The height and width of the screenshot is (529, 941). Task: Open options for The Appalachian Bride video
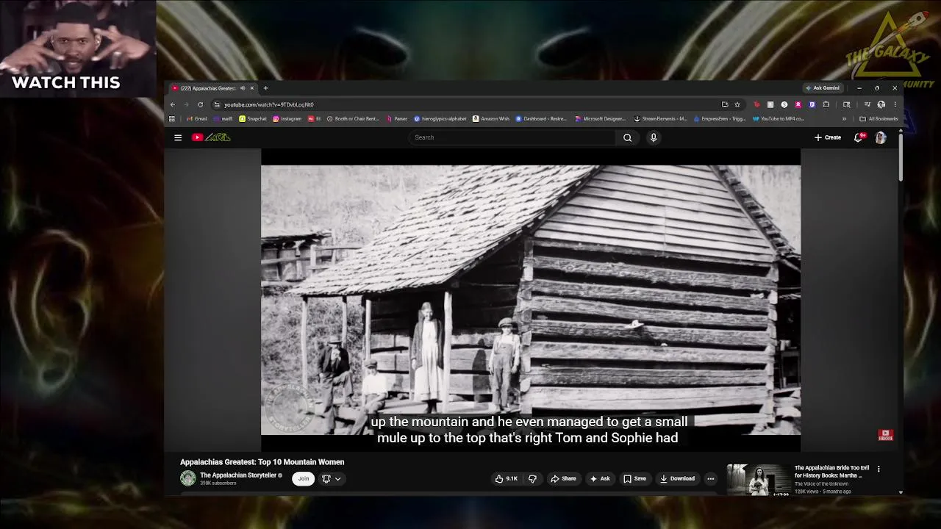[x=879, y=469]
